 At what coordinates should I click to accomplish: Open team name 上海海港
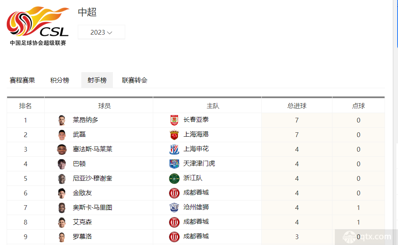pos(196,134)
